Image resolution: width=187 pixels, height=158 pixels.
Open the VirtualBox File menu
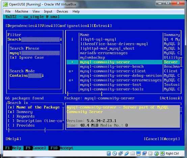click(8, 11)
